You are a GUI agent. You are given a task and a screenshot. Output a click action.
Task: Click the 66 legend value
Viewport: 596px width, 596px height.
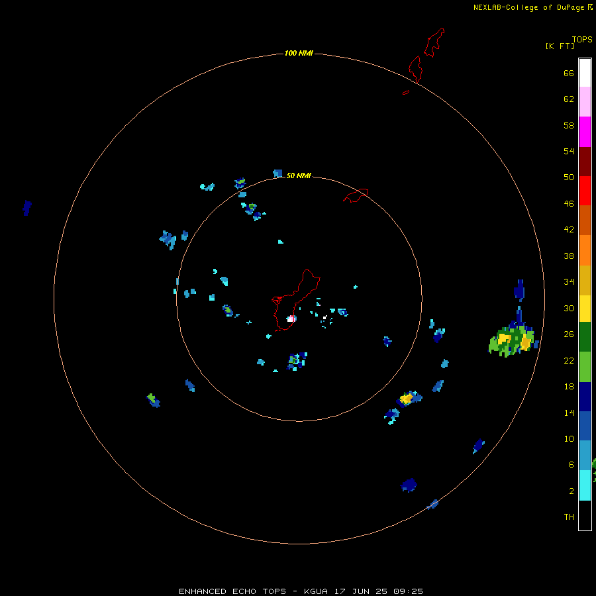pos(569,73)
